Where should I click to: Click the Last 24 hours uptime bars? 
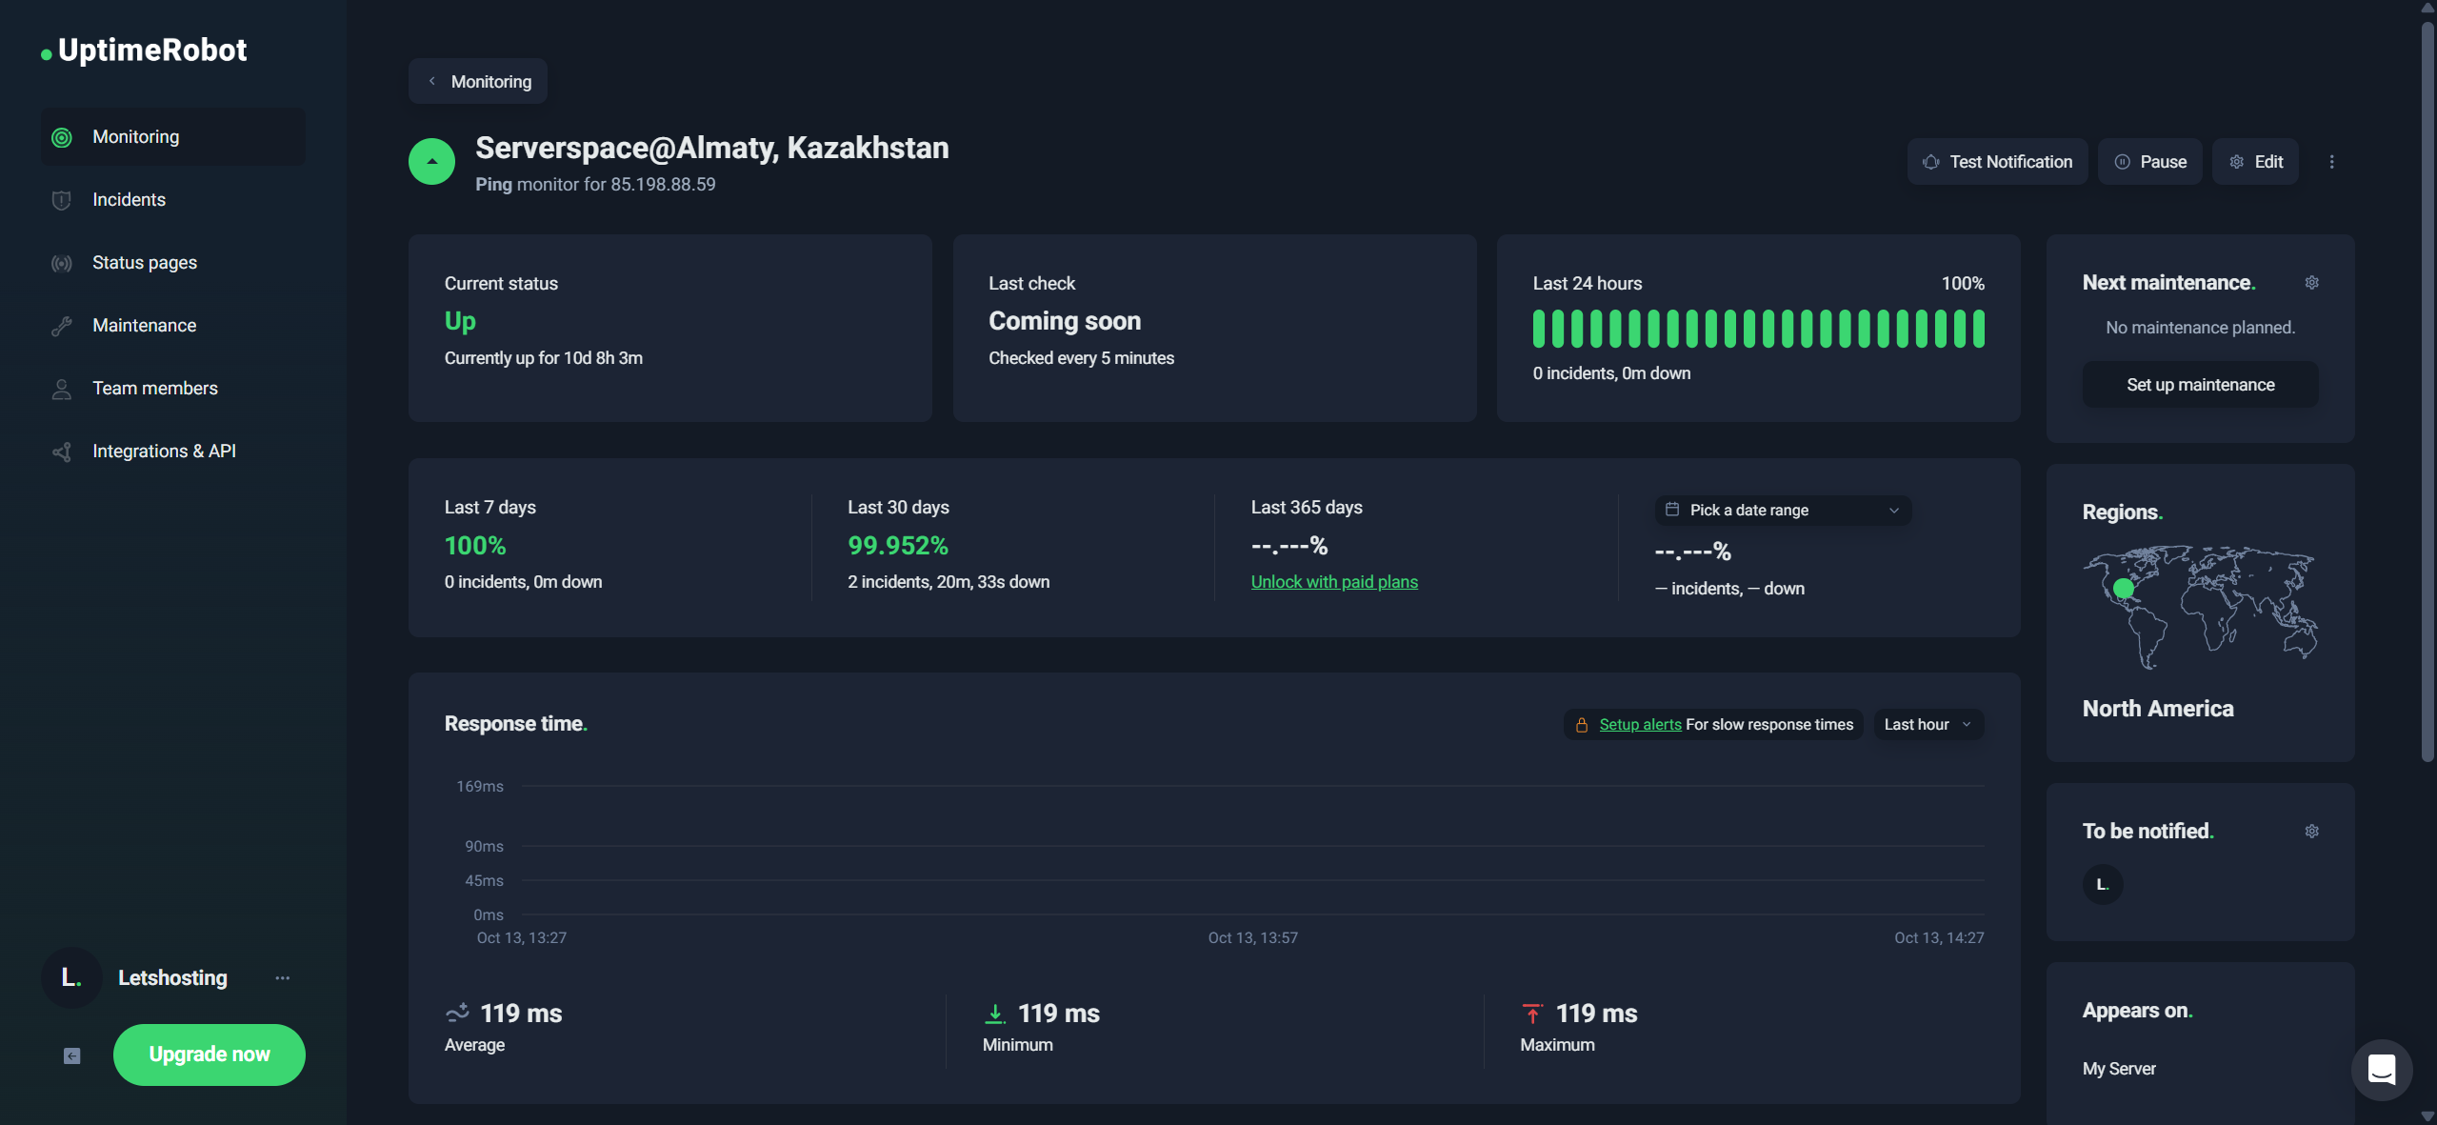click(x=1758, y=329)
